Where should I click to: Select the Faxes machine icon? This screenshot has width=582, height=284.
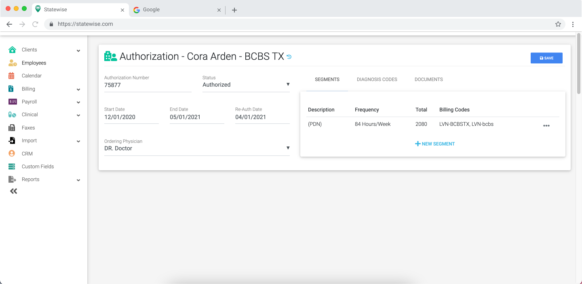(12, 127)
